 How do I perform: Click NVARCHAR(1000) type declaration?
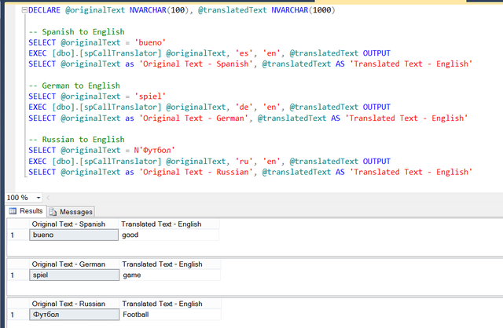tap(303, 10)
